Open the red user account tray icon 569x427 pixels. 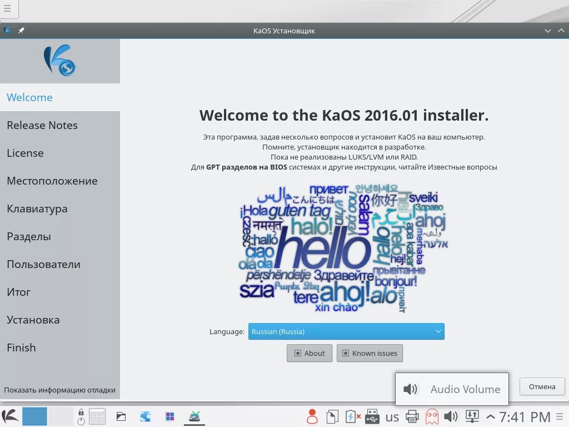312,416
